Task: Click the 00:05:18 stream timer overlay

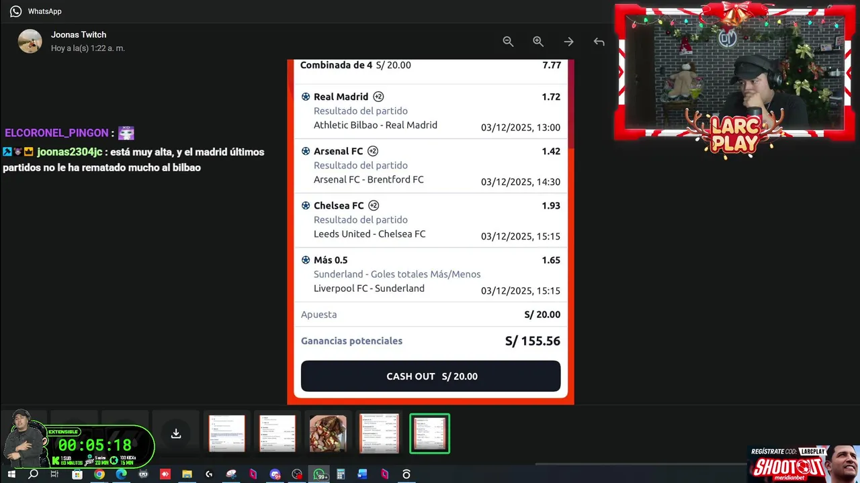Action: [95, 445]
